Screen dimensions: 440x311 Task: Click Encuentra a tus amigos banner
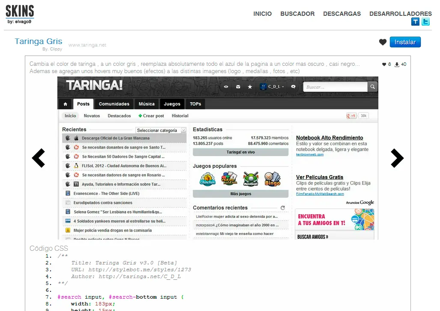(x=334, y=220)
